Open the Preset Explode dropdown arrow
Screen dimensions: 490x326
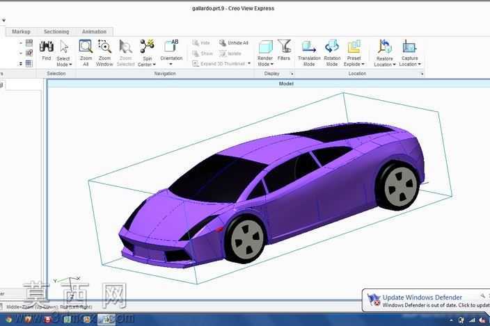coord(363,64)
